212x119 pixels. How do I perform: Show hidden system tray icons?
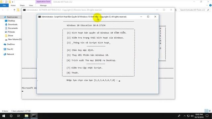point(185,116)
